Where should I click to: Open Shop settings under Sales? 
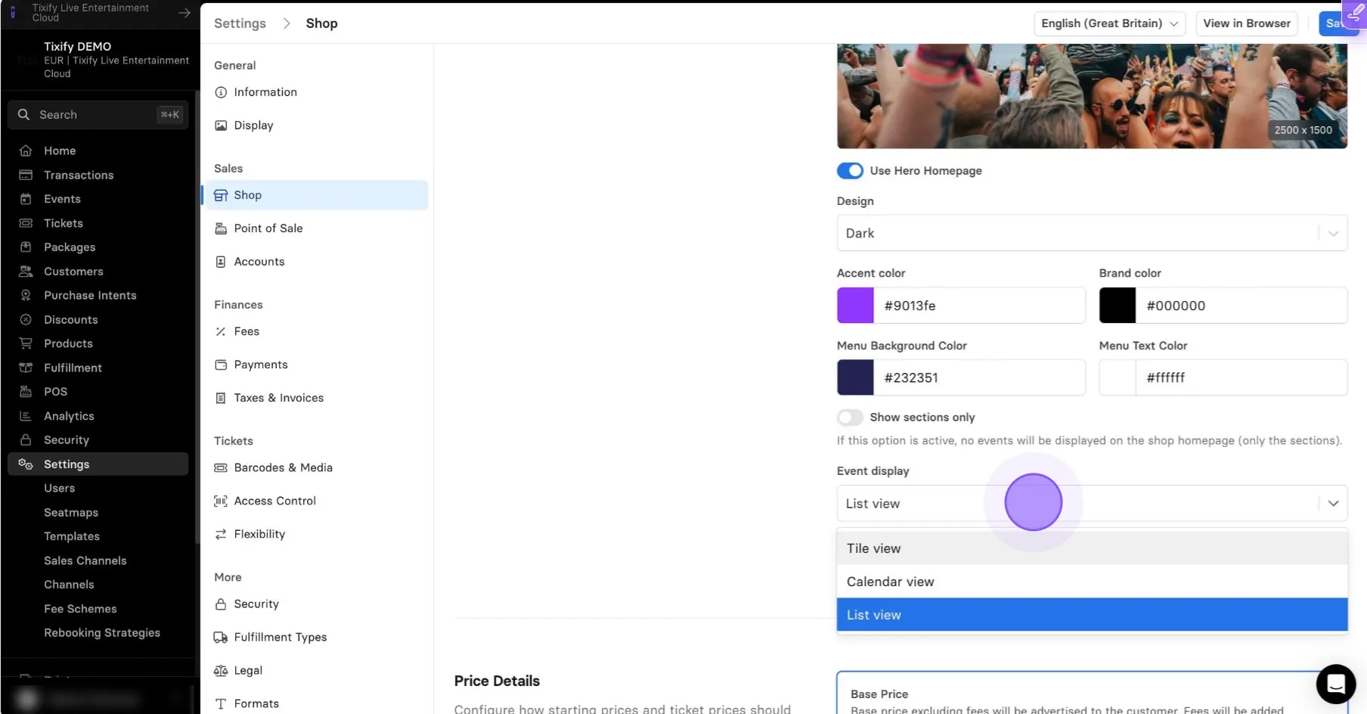tap(316, 195)
